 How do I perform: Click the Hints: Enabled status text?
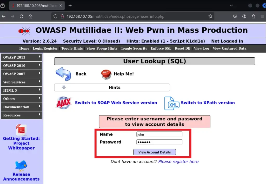[x=165, y=41]
